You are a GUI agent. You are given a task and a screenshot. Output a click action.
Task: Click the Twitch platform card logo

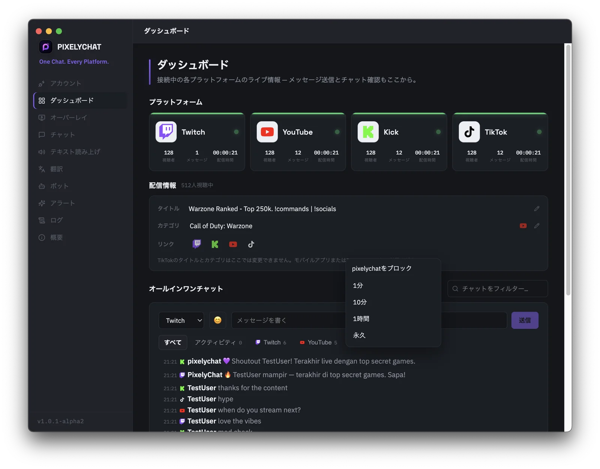point(166,132)
